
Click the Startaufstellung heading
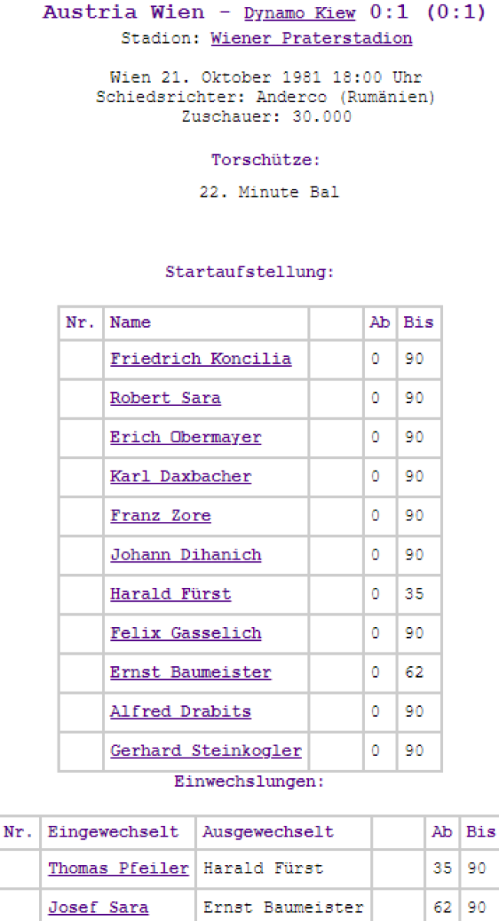coord(250,272)
